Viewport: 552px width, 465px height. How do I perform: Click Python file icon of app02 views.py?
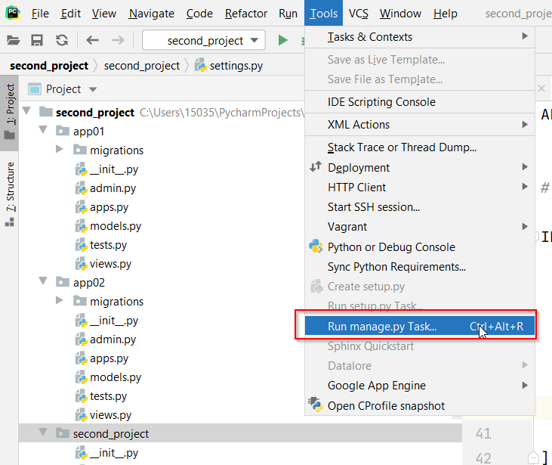[81, 415]
